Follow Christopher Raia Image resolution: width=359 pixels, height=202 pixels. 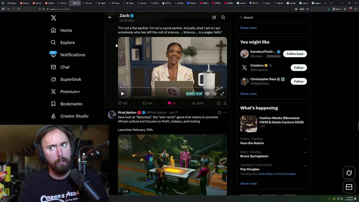click(299, 81)
